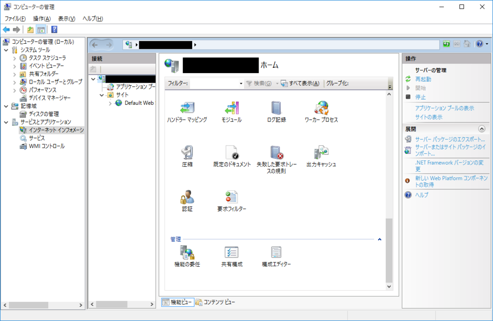Collapse the システム ツール tree node
The width and height of the screenshot is (493, 321).
point(6,50)
